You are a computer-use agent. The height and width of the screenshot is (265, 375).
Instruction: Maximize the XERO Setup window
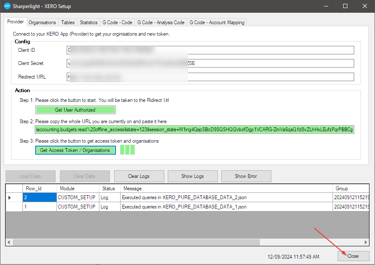tap(345, 6)
